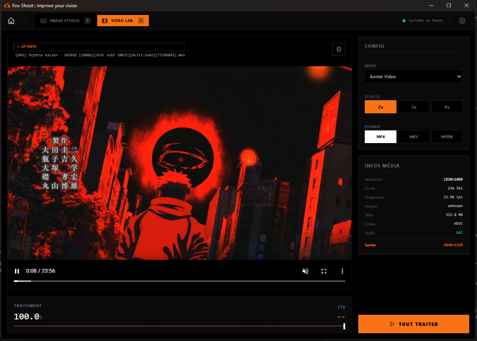477x341 pixels.
Task: Seek on the video playback progress bar
Action: click(179, 281)
